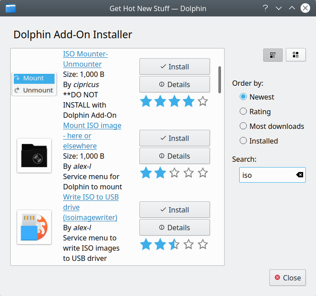This screenshot has height=296, width=316.
Task: Open the window help question mark
Action: (265, 8)
